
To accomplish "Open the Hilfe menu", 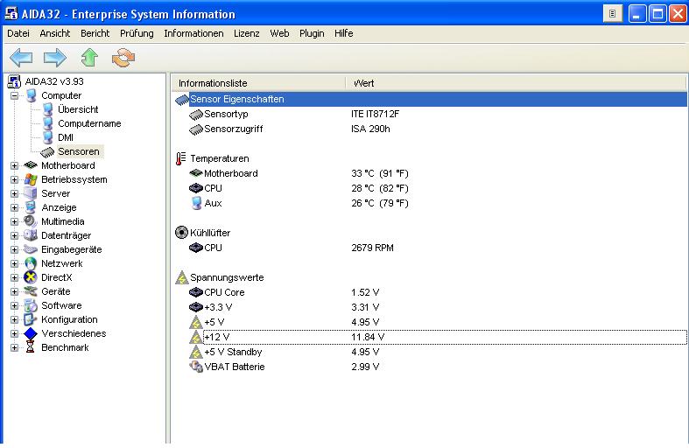I will click(x=343, y=33).
